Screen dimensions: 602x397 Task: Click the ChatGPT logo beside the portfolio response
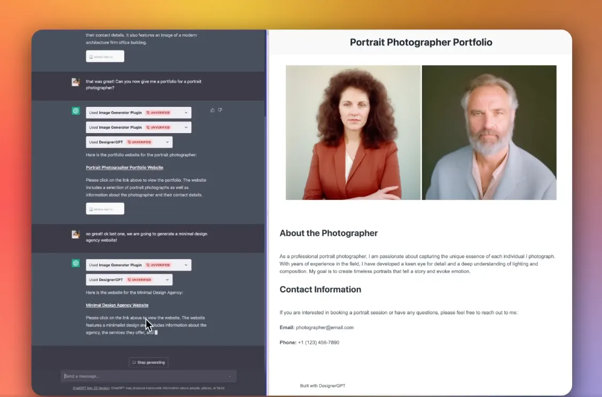coord(76,111)
